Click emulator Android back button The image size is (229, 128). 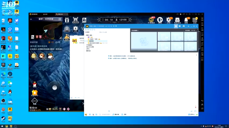(x=202, y=101)
